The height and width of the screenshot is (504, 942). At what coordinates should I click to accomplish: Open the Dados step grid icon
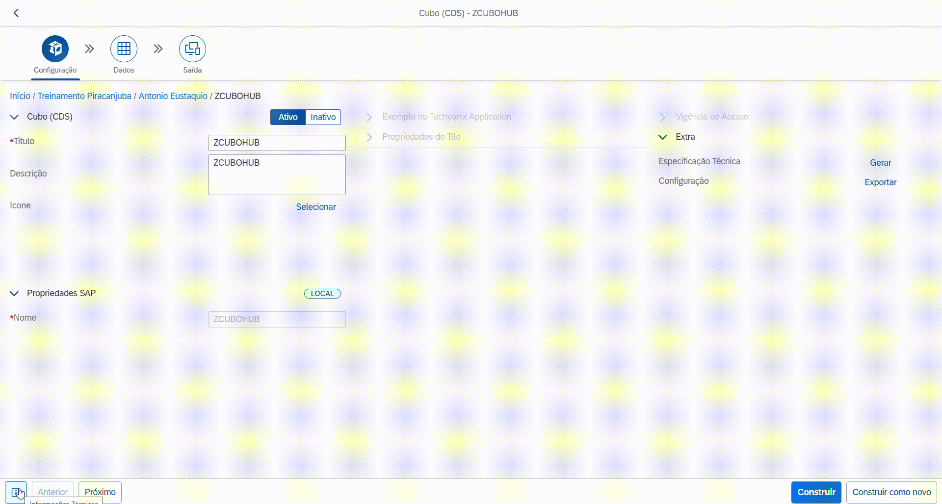[x=124, y=49]
